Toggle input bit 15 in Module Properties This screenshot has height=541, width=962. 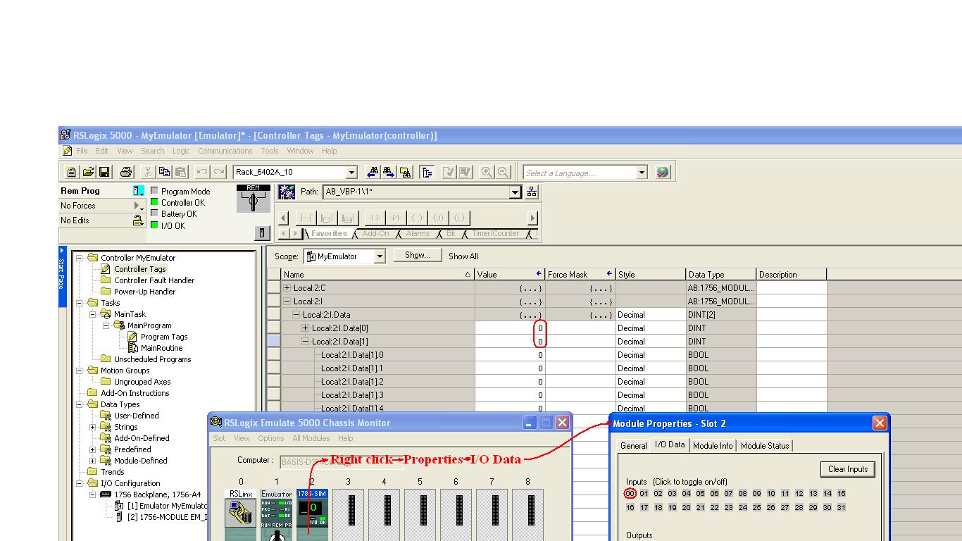842,494
